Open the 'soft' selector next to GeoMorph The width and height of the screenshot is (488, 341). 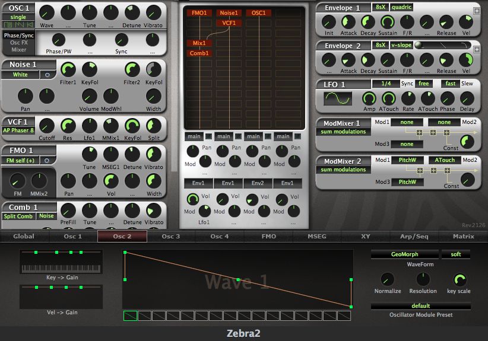click(x=456, y=254)
